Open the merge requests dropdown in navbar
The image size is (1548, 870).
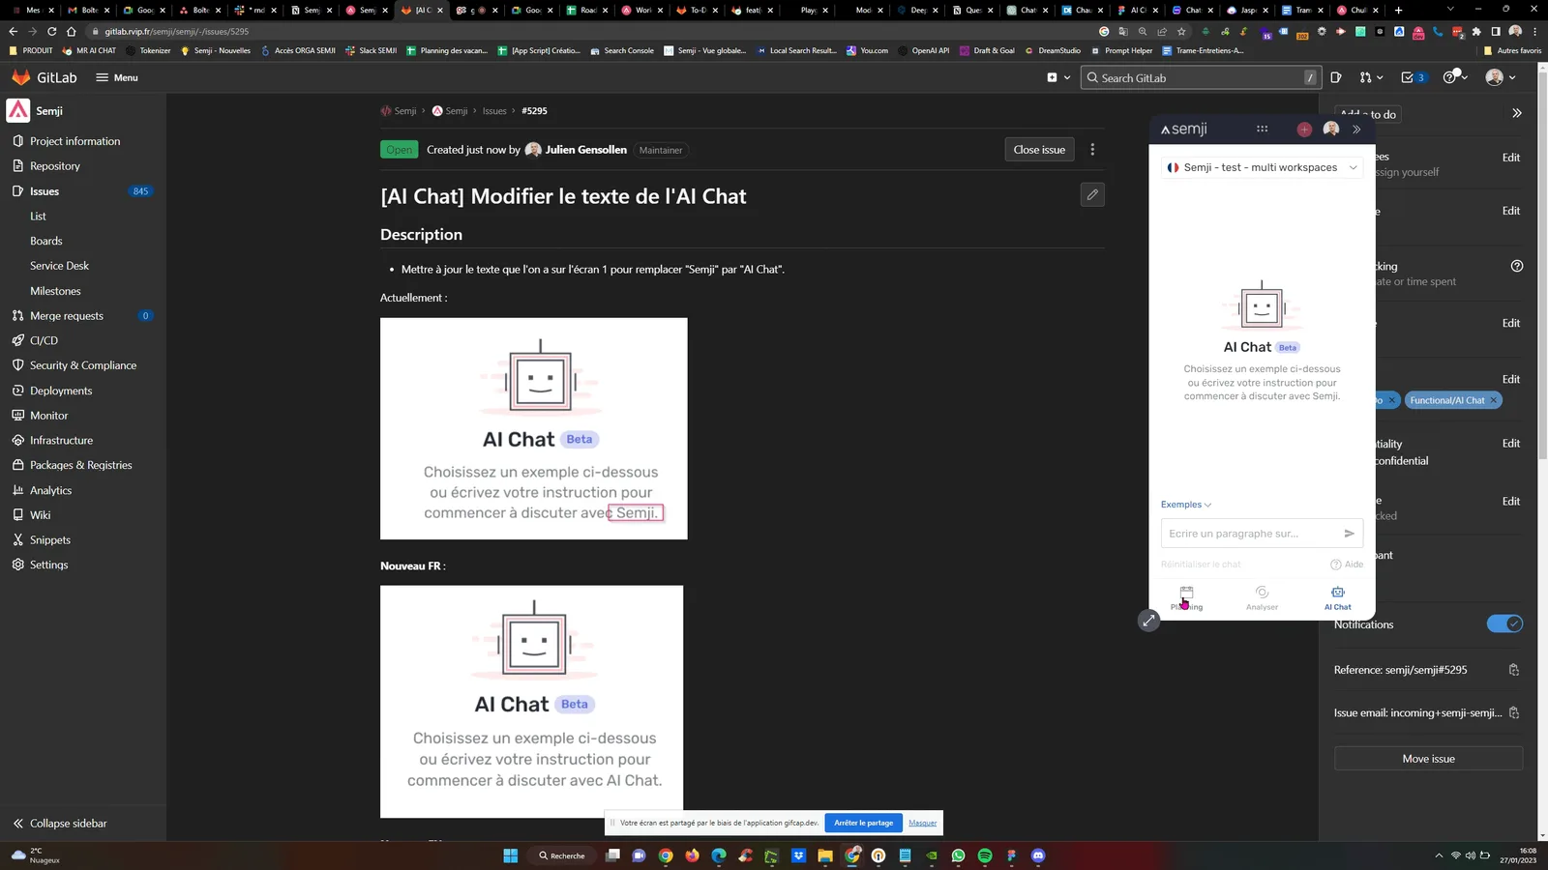click(1371, 77)
